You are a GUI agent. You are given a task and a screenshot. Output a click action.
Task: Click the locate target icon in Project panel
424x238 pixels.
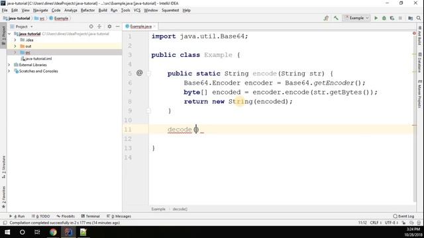[91, 26]
